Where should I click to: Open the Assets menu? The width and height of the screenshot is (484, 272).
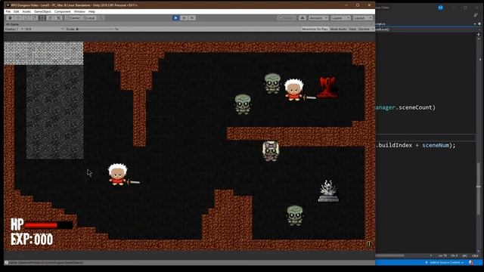coord(26,11)
